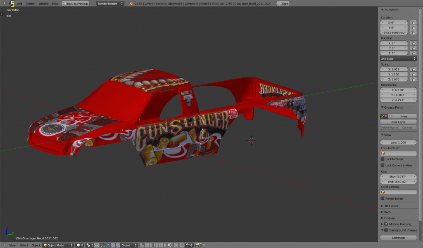
Task: Click the properties panel vertical scrollbar
Action: pyautogui.click(x=420, y=116)
